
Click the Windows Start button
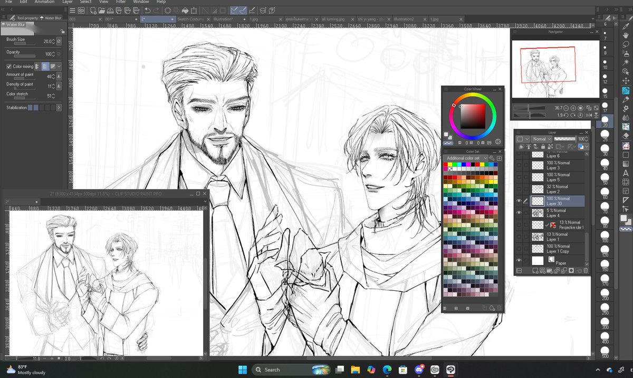coord(242,370)
